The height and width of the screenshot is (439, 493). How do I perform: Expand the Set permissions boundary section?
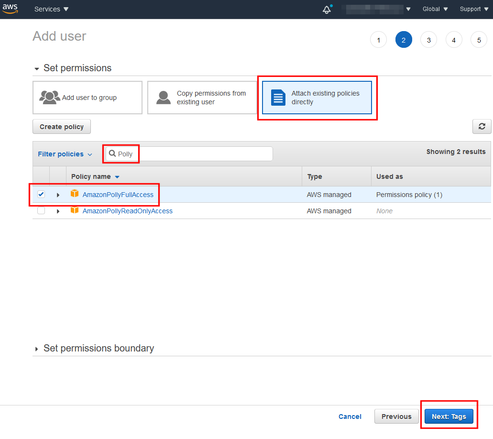pyautogui.click(x=37, y=348)
